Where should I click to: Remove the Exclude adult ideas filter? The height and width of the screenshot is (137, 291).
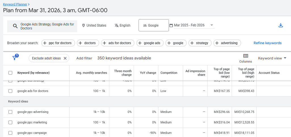(65, 58)
